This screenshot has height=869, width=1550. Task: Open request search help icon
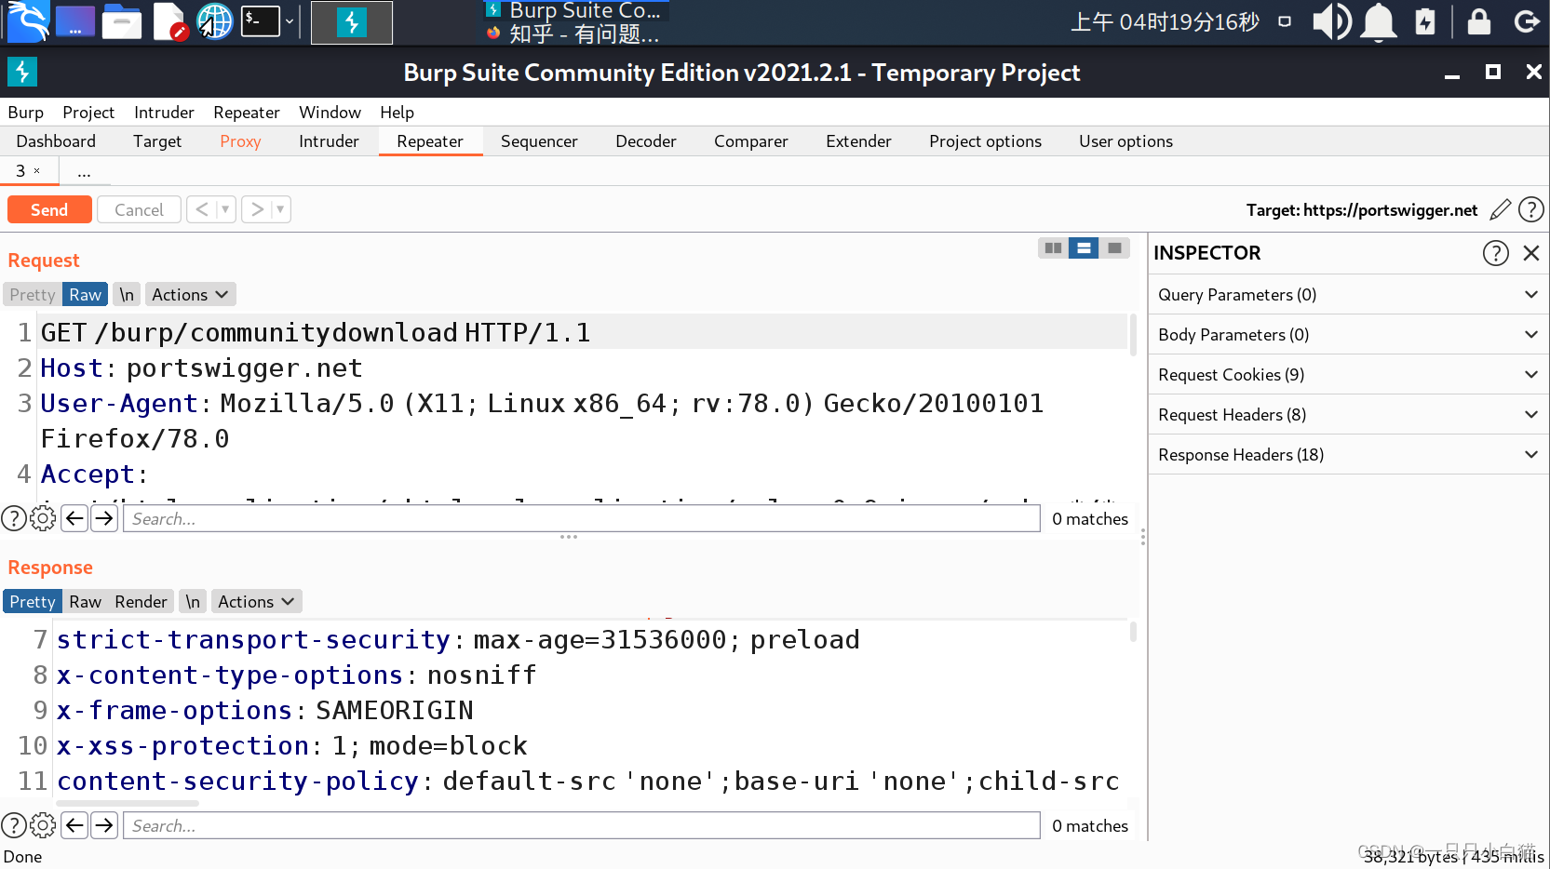[x=14, y=518]
